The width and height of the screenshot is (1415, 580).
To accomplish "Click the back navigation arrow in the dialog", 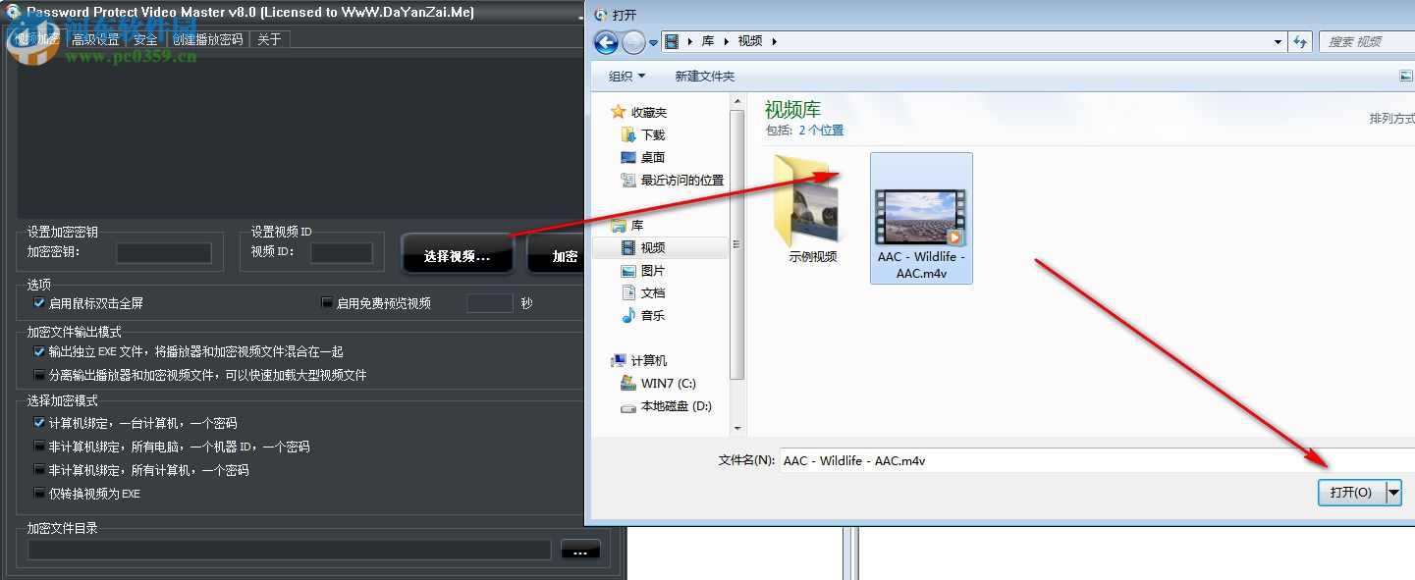I will point(606,41).
